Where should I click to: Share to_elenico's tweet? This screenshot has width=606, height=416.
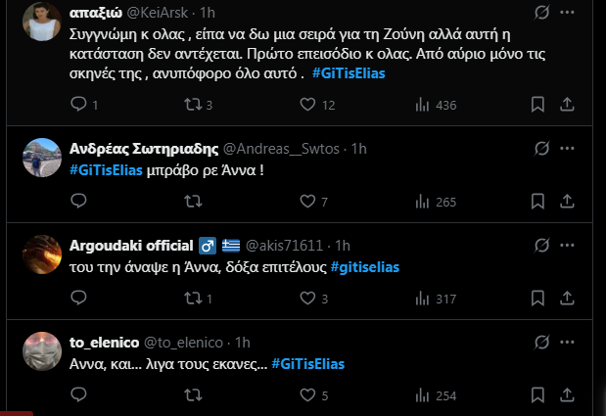pyautogui.click(x=567, y=396)
